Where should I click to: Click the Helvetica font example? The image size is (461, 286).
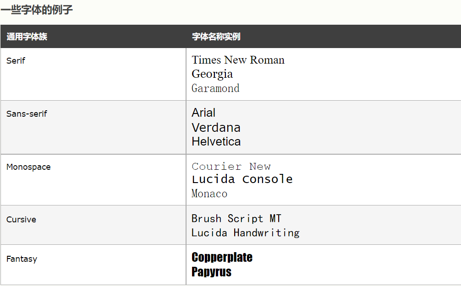[x=216, y=141]
